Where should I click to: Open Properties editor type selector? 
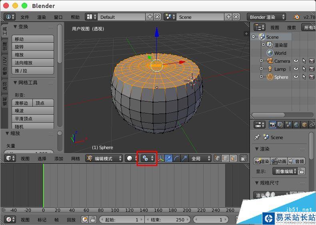[x=259, y=125]
